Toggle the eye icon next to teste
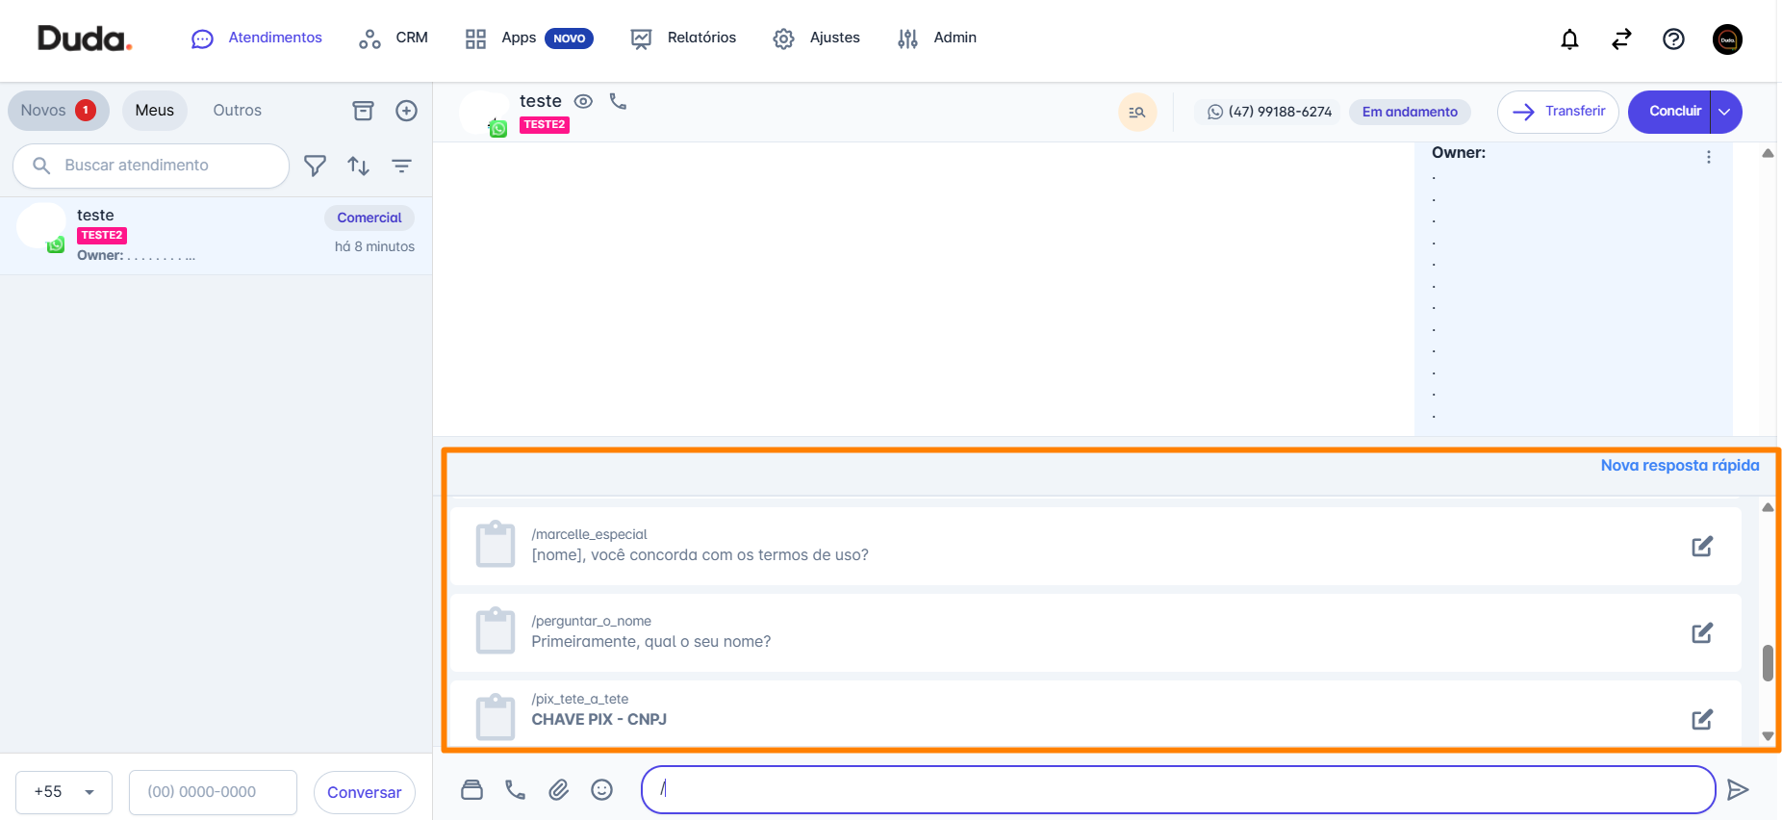This screenshot has width=1782, height=820. (583, 101)
